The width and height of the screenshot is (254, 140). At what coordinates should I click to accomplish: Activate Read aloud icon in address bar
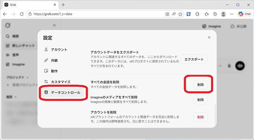[174, 14]
